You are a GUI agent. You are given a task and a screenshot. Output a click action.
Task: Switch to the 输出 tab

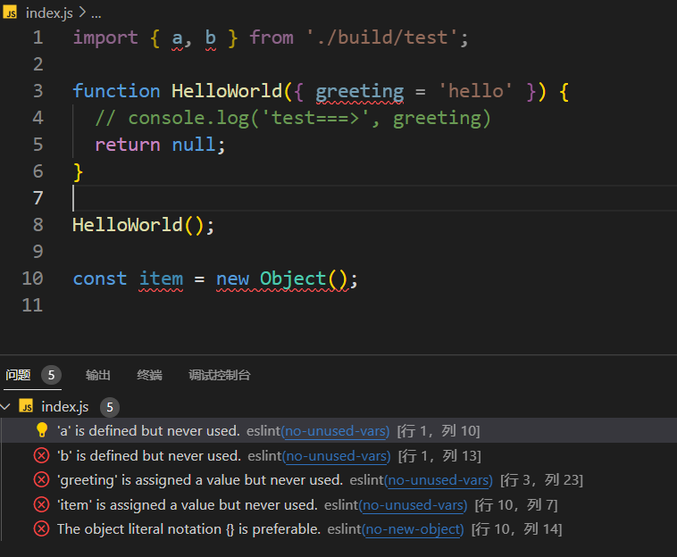tap(98, 375)
